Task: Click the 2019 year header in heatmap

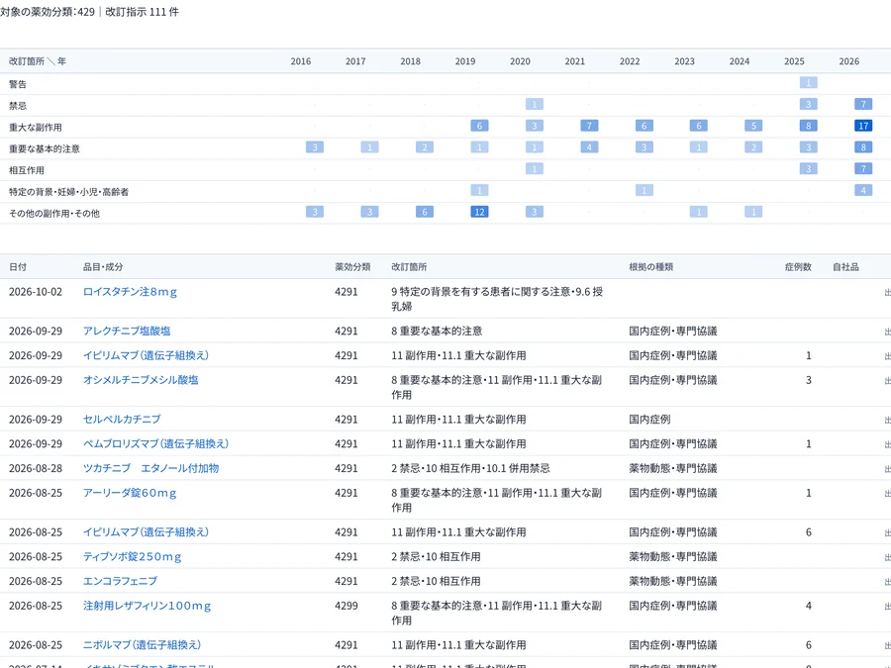Action: (465, 61)
